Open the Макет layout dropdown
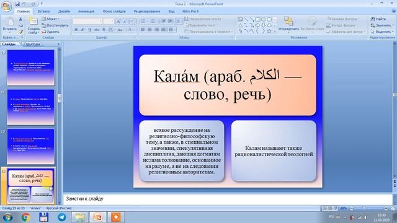Screen dimensions: 397x223 (50, 19)
